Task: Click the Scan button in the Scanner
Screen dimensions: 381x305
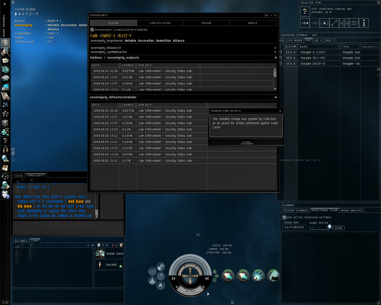Action: pos(338,228)
